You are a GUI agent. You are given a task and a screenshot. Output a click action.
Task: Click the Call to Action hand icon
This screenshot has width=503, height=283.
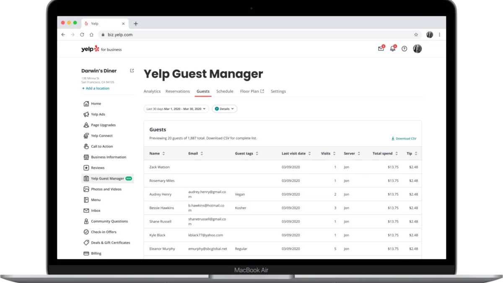click(x=86, y=146)
